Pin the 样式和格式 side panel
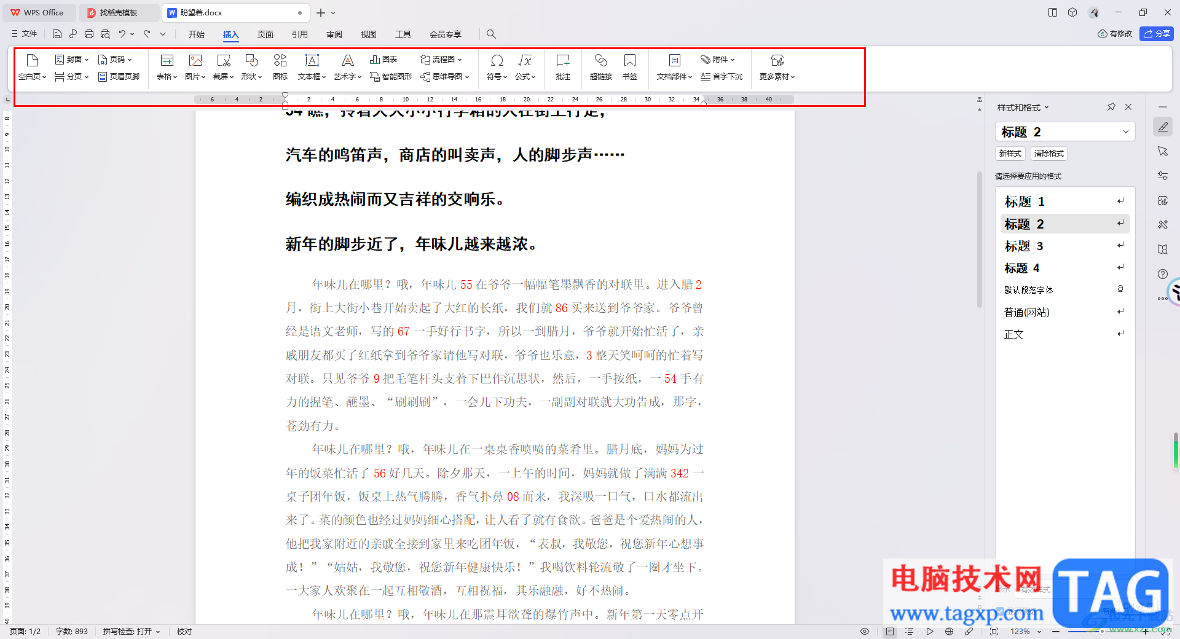1180x639 pixels. click(1111, 107)
